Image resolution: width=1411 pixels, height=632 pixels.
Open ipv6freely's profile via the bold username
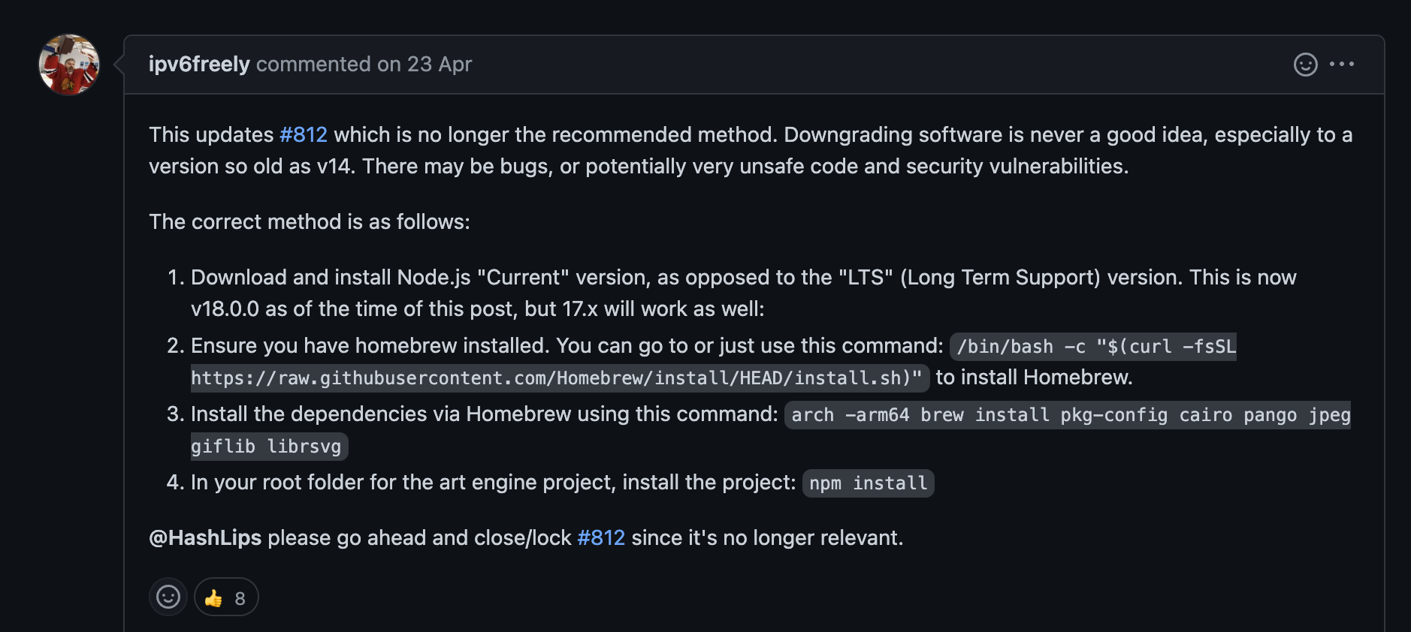tap(198, 64)
